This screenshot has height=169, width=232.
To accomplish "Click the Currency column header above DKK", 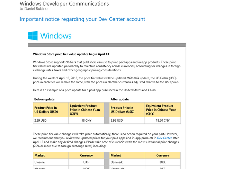I will [x=162, y=155].
